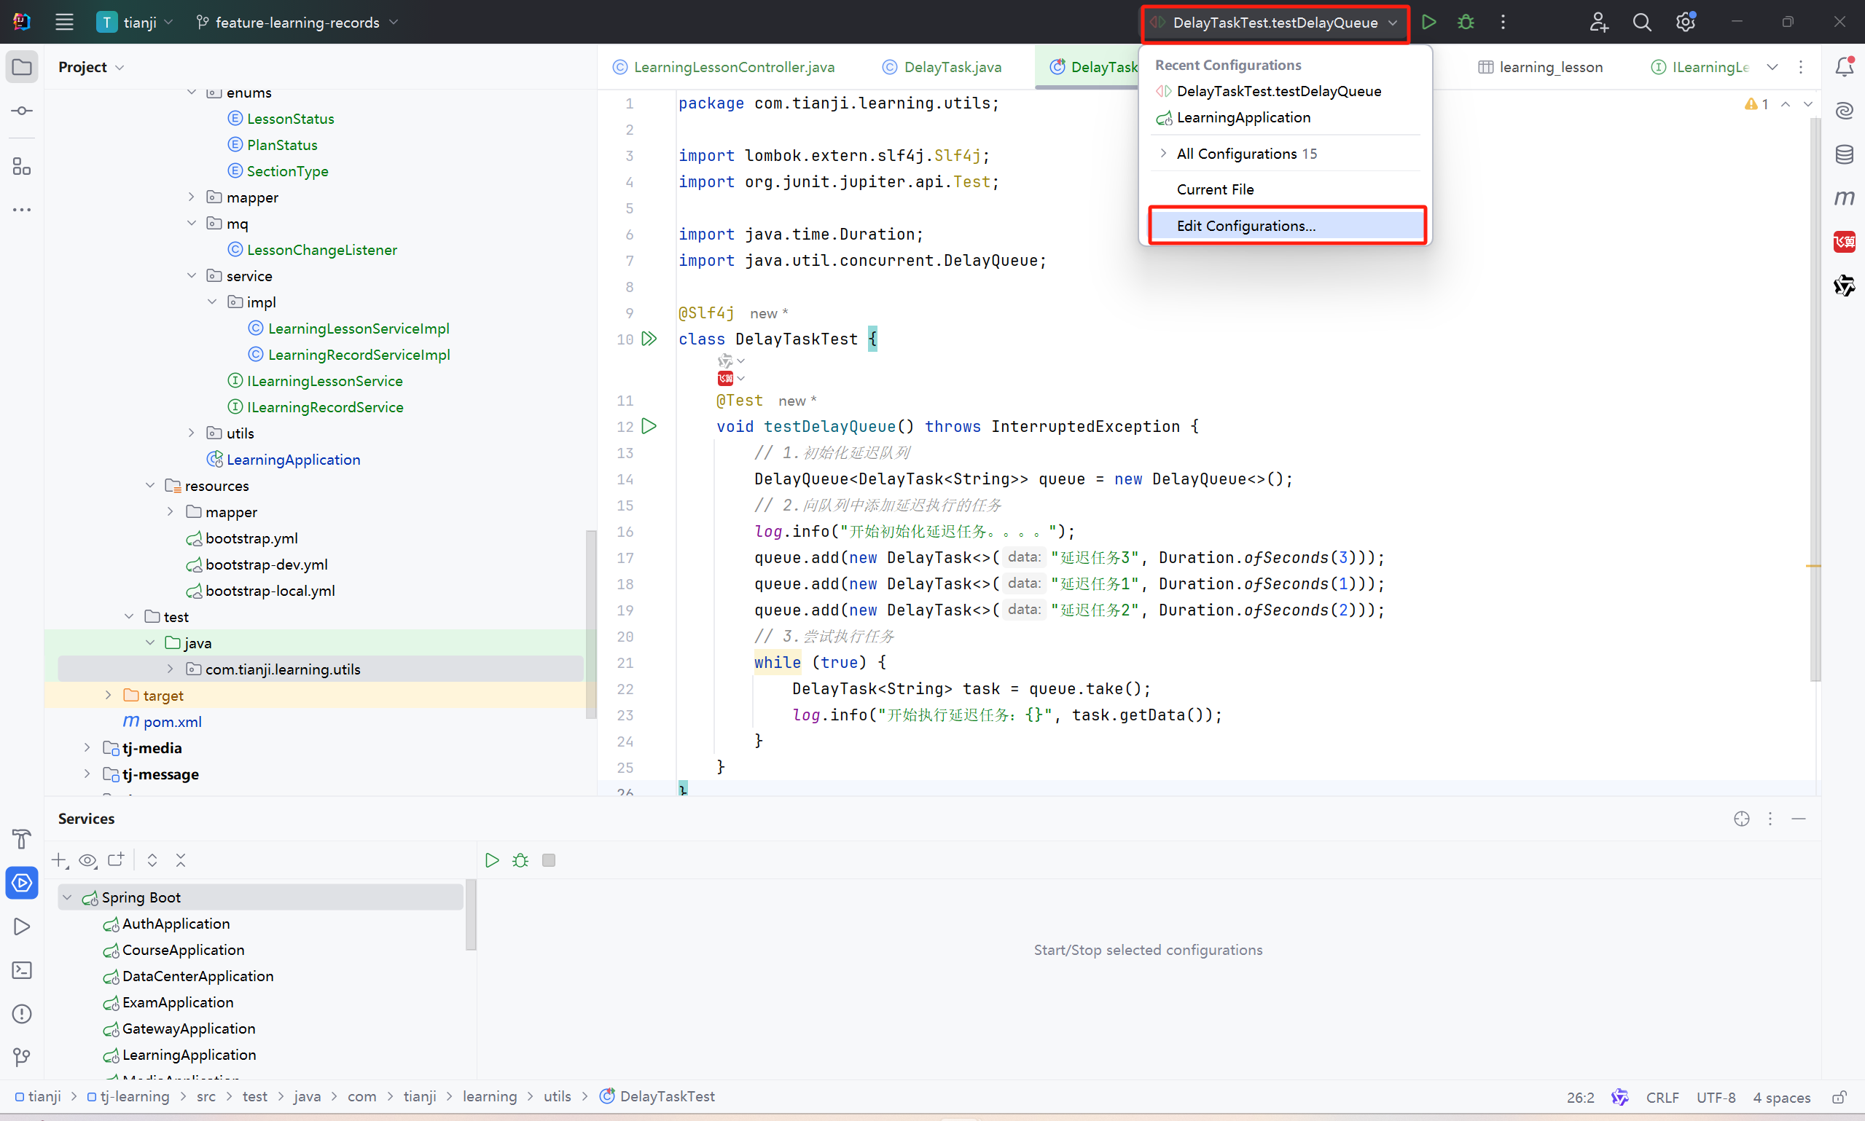The image size is (1865, 1121).
Task: Toggle the read-only lock icon in status bar
Action: click(1839, 1097)
